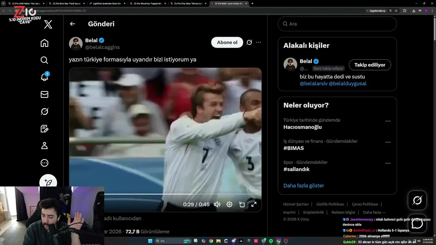Open More circle menu in sidebar

coord(44,163)
